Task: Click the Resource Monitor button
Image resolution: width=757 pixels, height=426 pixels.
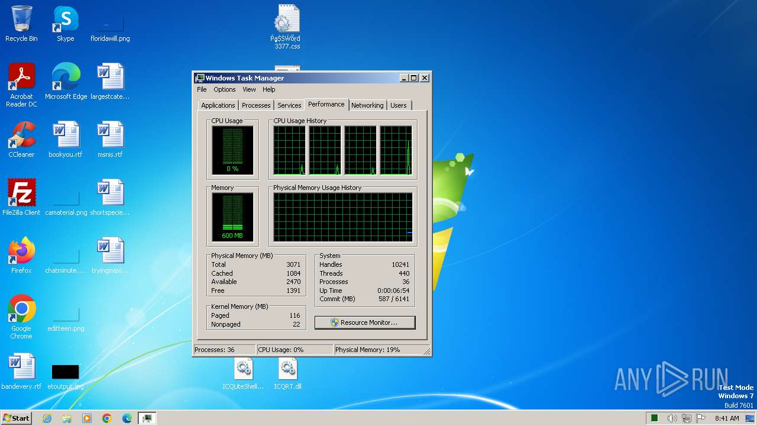Action: pos(365,322)
